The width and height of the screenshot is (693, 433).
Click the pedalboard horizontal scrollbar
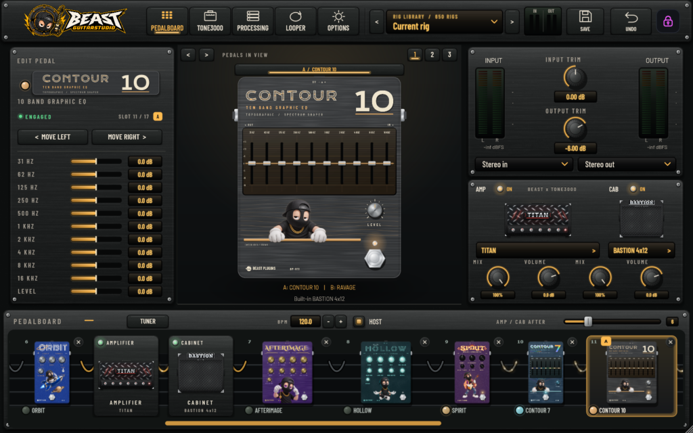[x=303, y=424]
